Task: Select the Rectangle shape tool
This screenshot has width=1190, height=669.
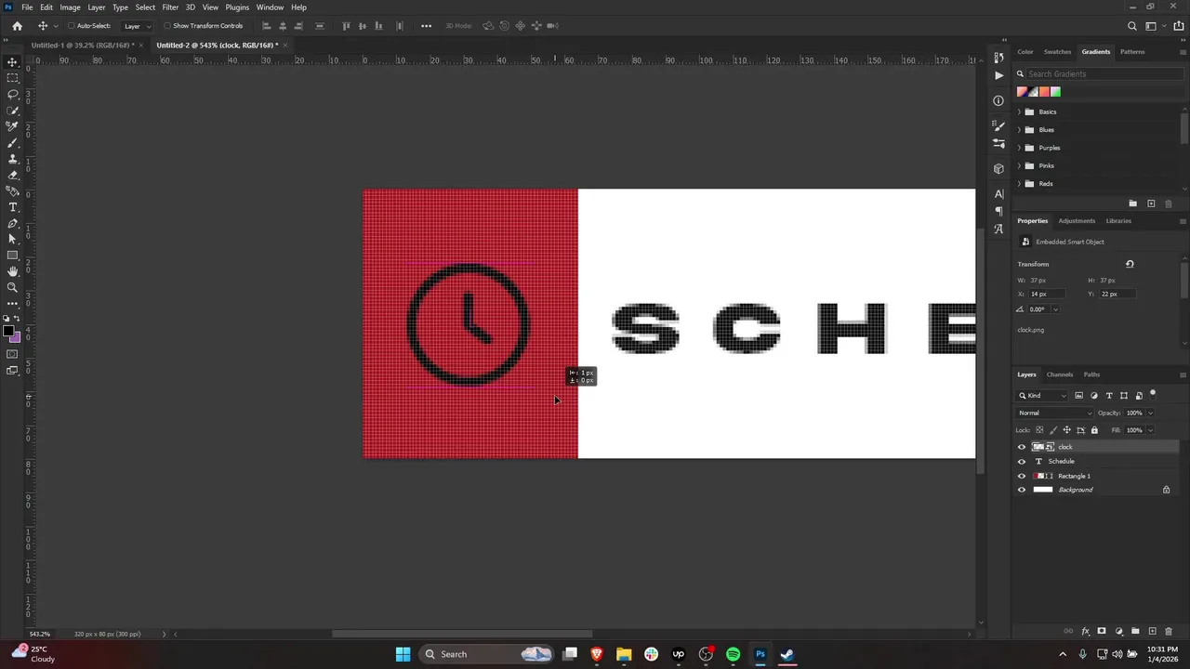Action: 12,256
